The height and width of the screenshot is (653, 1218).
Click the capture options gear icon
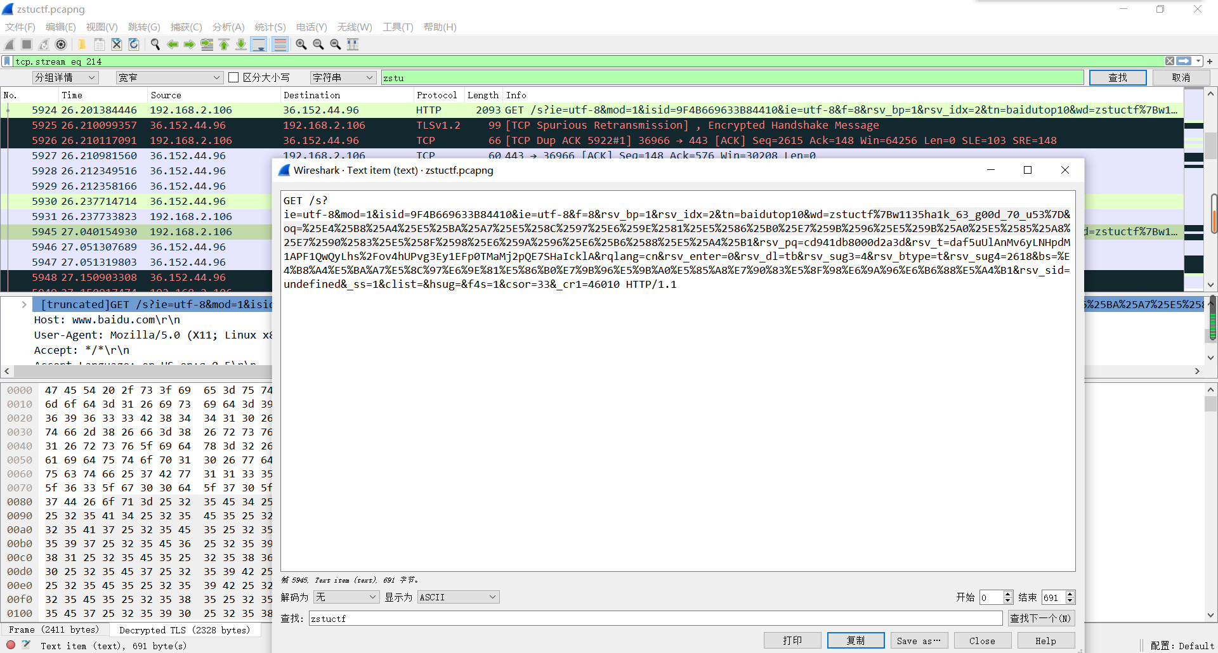[61, 44]
